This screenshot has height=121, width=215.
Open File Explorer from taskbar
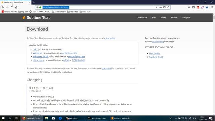[x=46, y=118]
